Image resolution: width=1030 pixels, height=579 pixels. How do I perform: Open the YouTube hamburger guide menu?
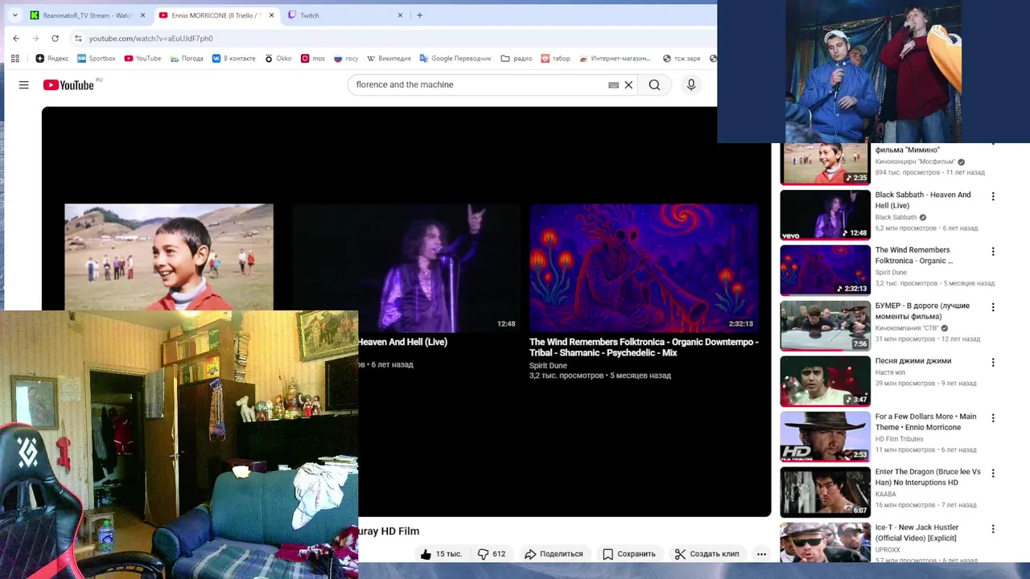pyautogui.click(x=24, y=84)
